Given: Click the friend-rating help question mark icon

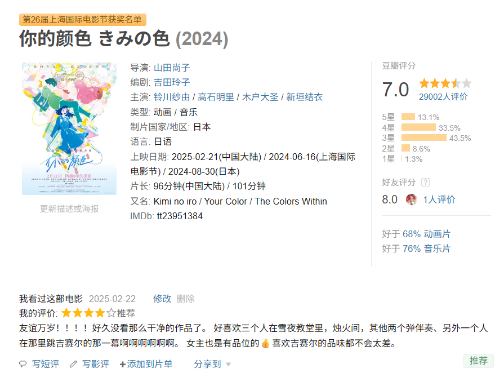Looking at the screenshot, I should (425, 182).
